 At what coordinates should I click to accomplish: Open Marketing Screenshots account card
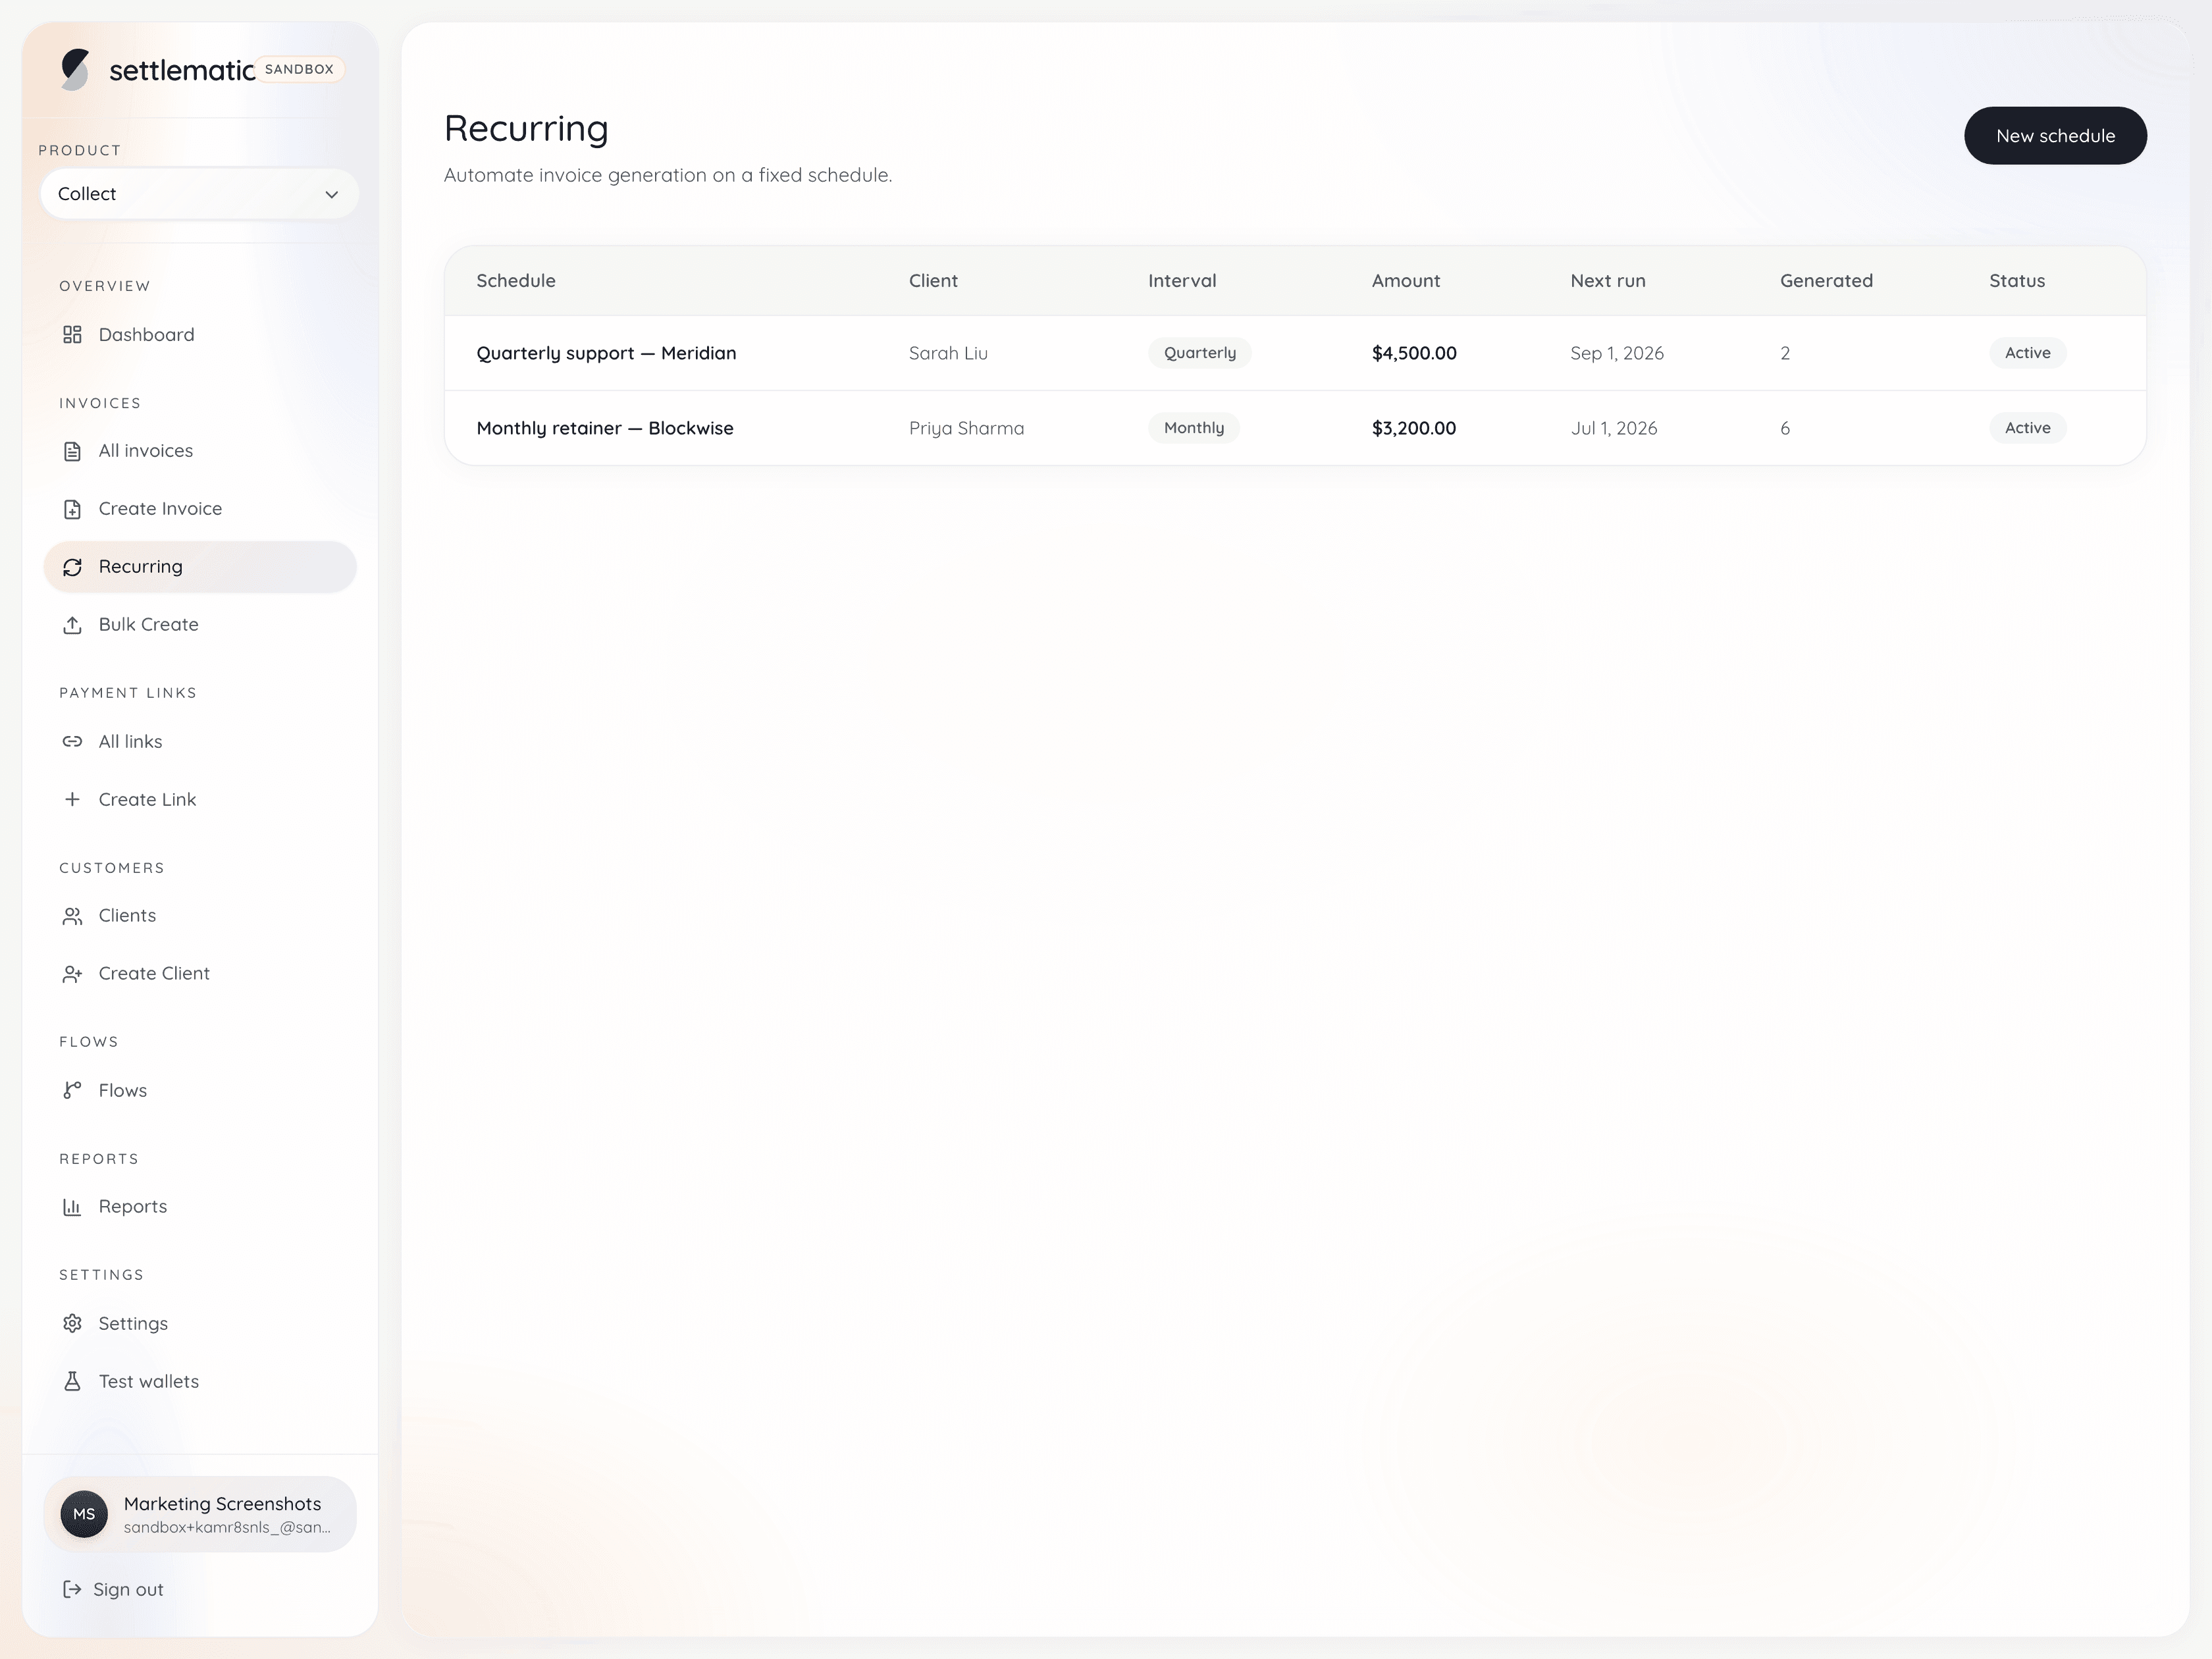click(200, 1514)
